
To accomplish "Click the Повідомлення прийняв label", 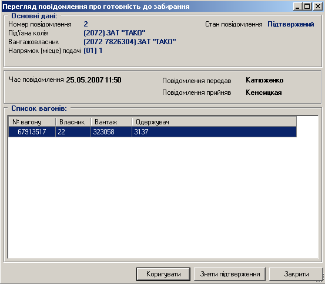I will tap(196, 93).
